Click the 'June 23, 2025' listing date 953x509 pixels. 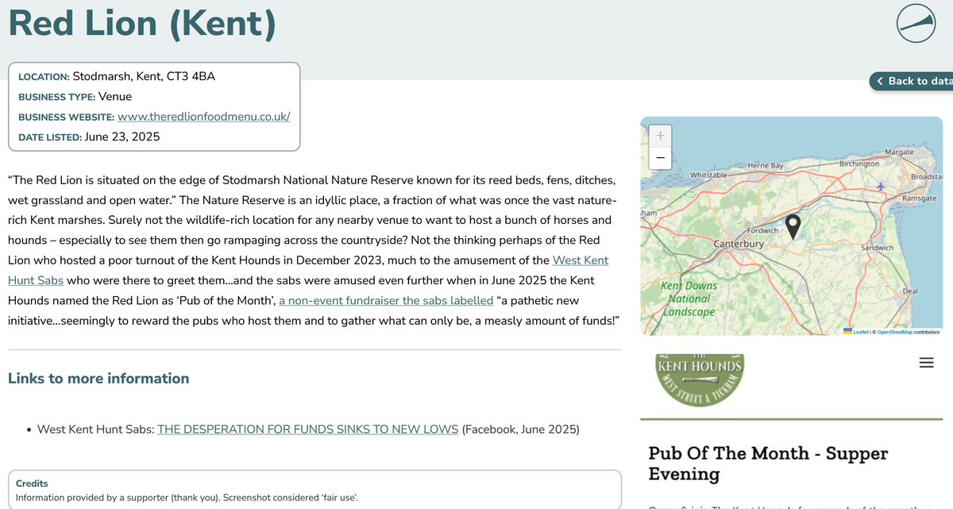[x=122, y=137]
